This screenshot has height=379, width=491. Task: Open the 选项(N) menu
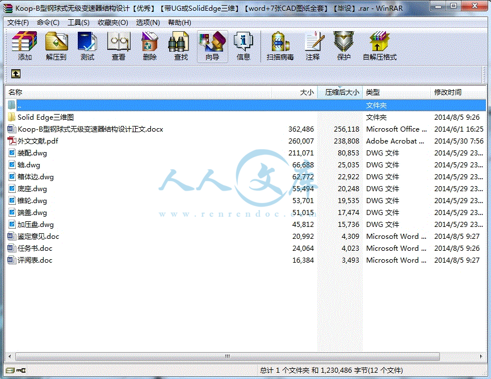[x=148, y=23]
